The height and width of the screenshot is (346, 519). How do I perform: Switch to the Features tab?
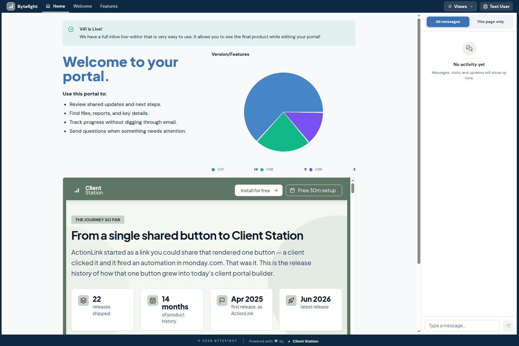tap(109, 6)
